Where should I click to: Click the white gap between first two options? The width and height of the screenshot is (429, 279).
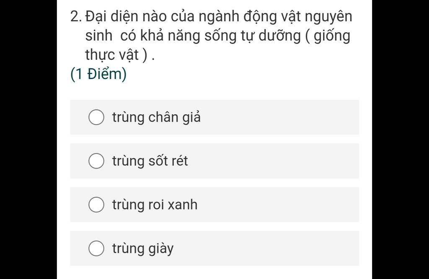pyautogui.click(x=214, y=139)
